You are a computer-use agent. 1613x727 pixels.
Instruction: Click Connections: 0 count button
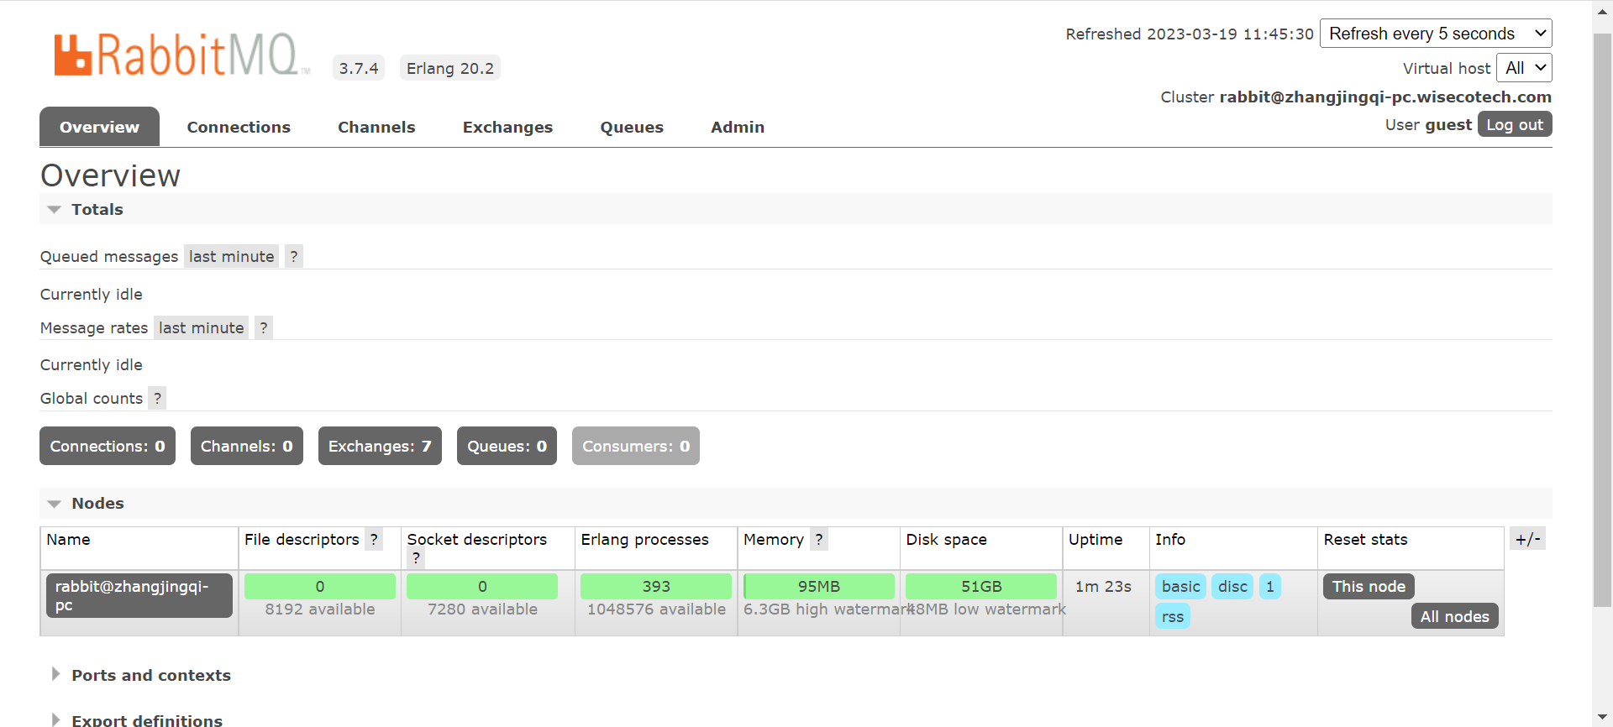coord(108,446)
